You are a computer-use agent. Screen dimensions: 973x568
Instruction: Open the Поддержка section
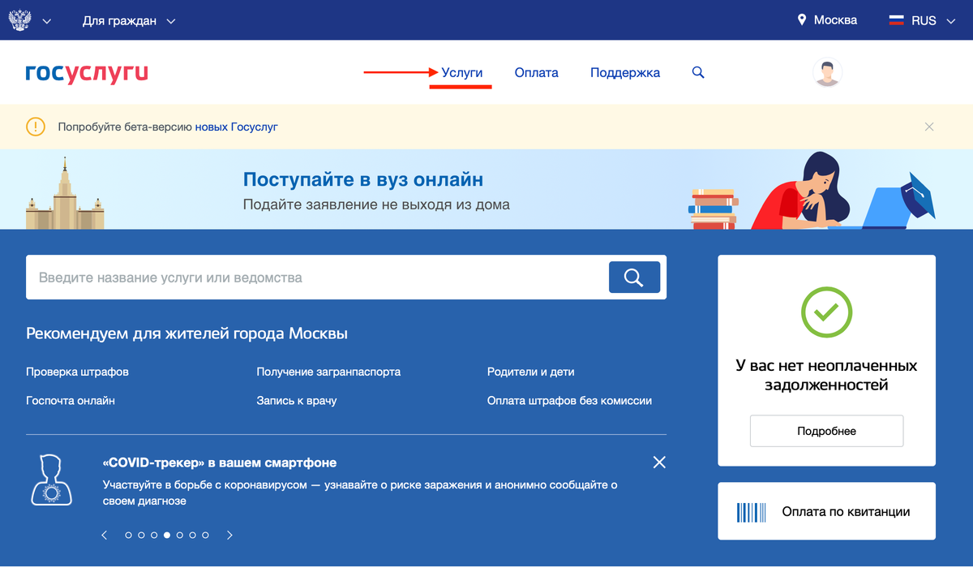(x=624, y=72)
